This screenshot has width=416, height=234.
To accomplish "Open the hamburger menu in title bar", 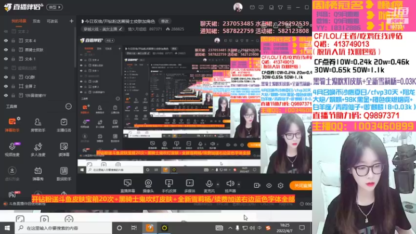I will (289, 7).
